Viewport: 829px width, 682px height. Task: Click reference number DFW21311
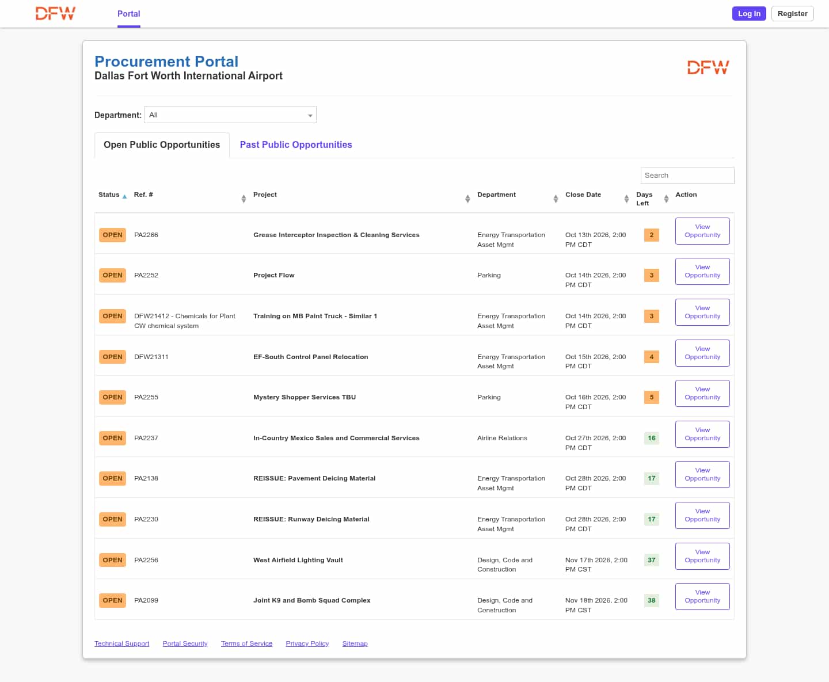point(151,357)
